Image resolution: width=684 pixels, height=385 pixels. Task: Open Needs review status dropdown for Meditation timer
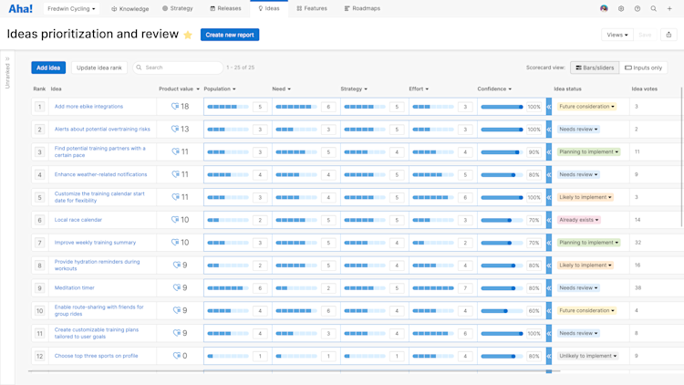point(578,287)
